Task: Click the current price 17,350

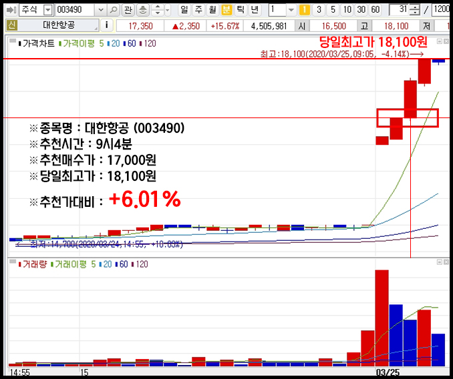Action: 140,26
